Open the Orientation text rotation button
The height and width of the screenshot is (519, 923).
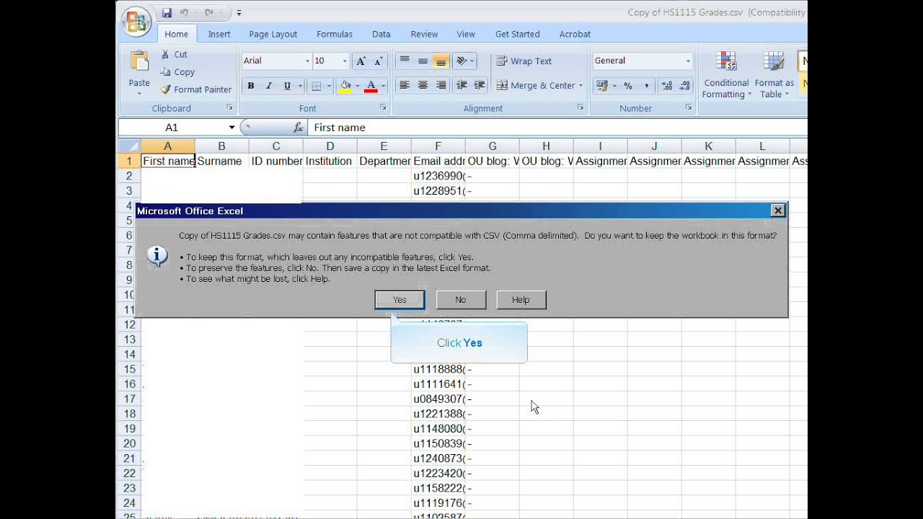464,61
